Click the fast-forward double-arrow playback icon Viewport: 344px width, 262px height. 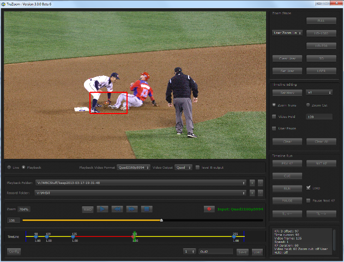(x=131, y=209)
